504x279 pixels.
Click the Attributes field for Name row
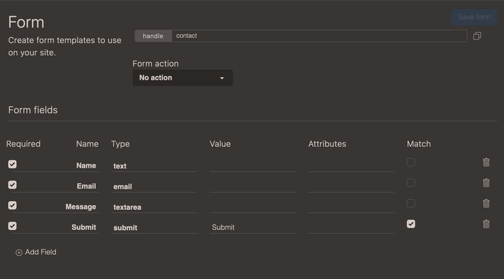coord(351,166)
